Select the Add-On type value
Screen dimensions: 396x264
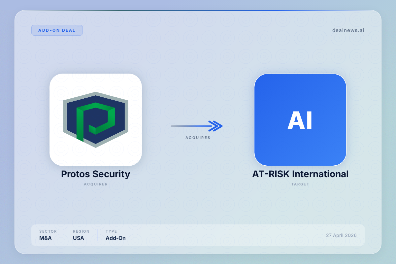tap(115, 238)
